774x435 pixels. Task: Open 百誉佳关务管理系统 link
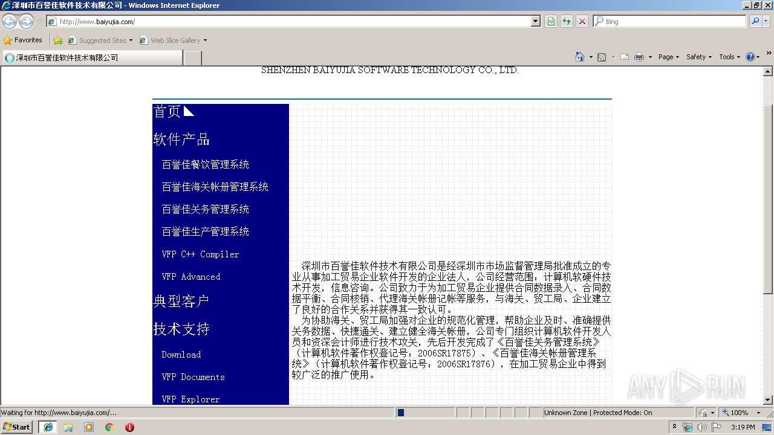[x=206, y=209]
